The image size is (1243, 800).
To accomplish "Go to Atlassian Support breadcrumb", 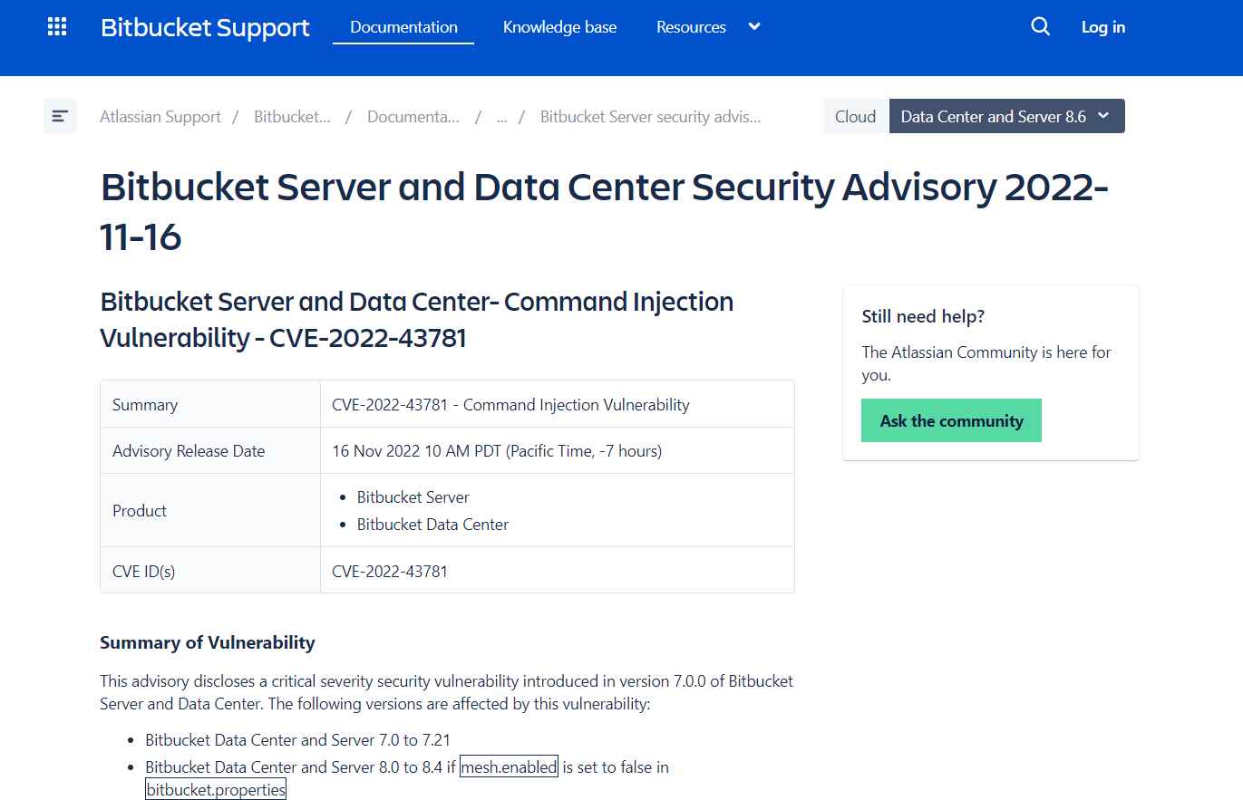I will coord(160,117).
